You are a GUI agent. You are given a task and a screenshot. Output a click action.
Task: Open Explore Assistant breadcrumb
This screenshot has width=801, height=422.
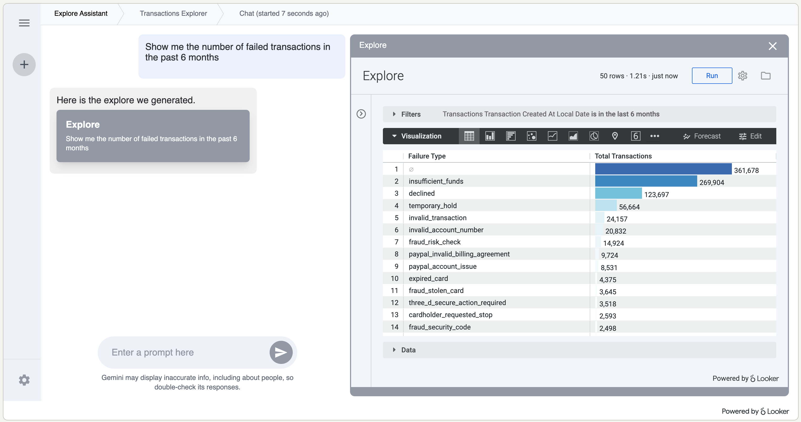[x=81, y=13]
